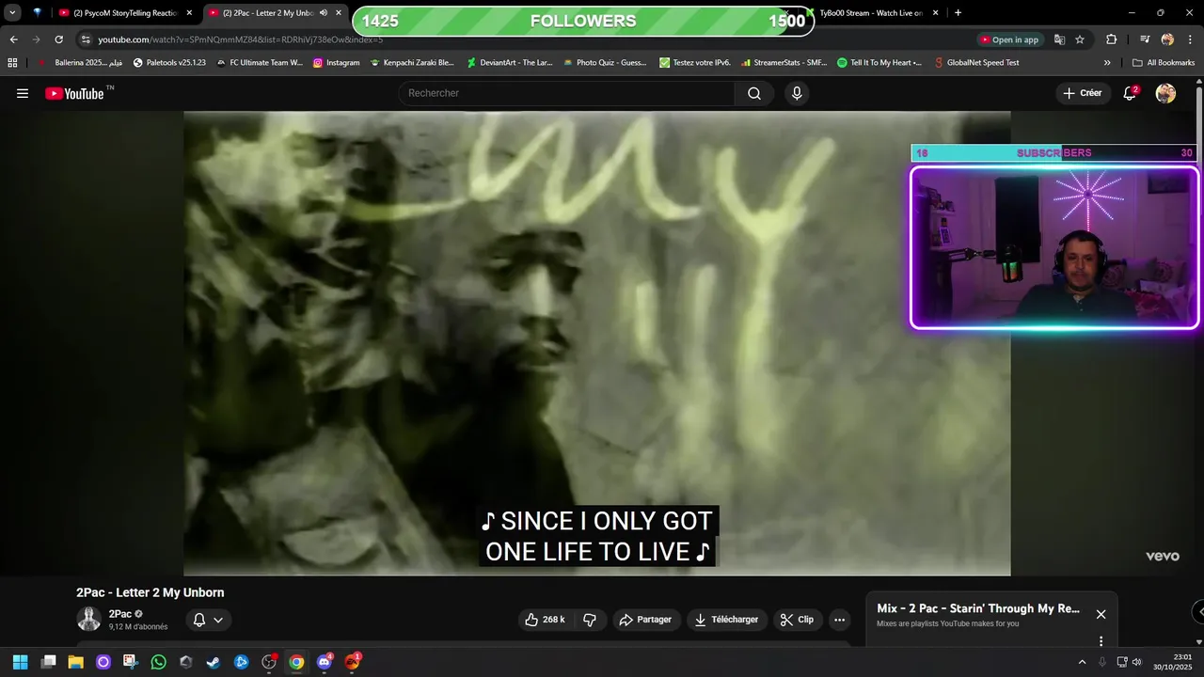Close the Mix playlist panel
The height and width of the screenshot is (677, 1204).
click(x=1101, y=614)
